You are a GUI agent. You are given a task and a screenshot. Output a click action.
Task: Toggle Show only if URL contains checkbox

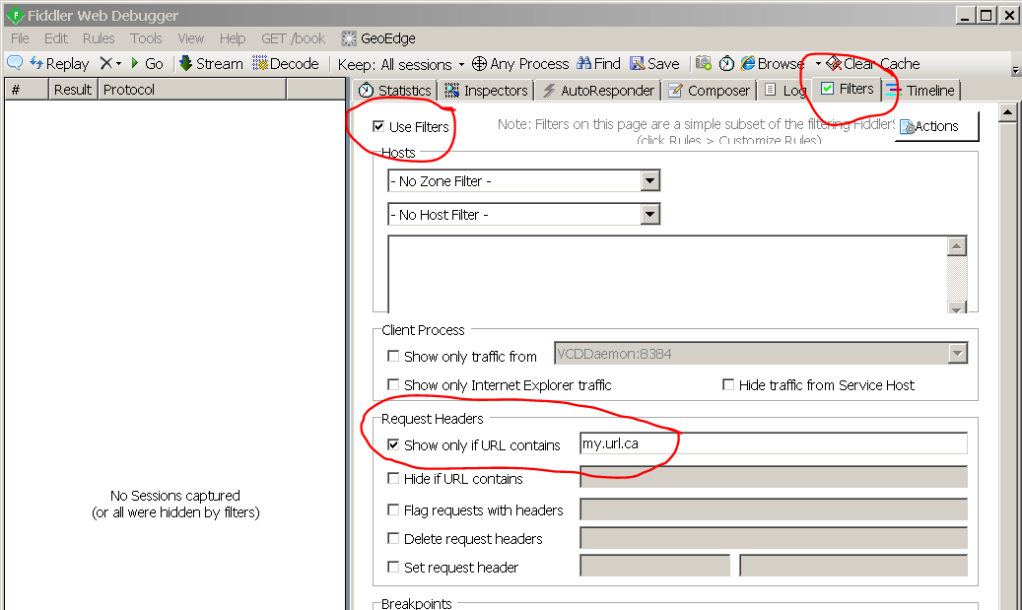(x=393, y=444)
